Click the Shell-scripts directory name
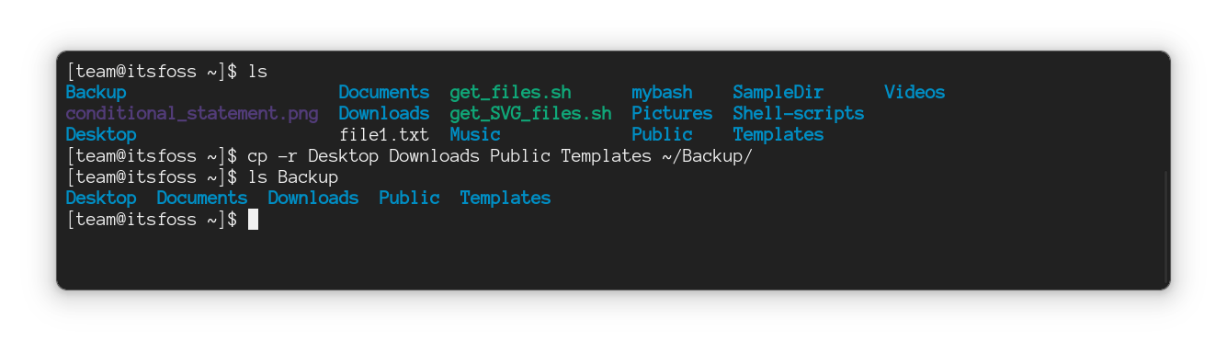Image resolution: width=1227 pixels, height=352 pixels. (799, 114)
